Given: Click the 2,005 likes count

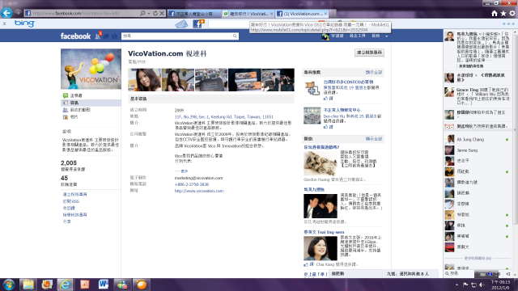Looking at the screenshot, I should (x=69, y=163).
